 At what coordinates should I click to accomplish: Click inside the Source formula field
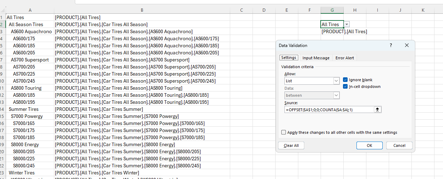click(329, 109)
